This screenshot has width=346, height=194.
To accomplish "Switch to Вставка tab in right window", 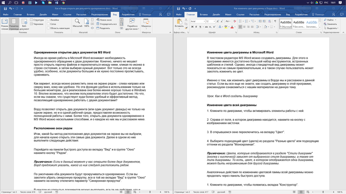I will (203, 15).
